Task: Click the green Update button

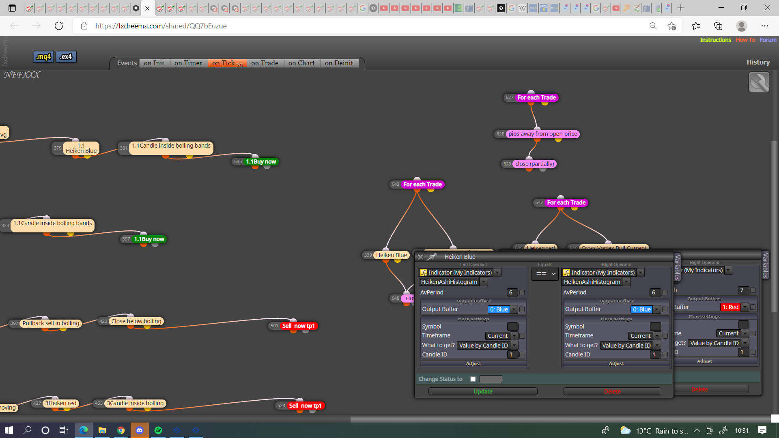Action: 483,391
